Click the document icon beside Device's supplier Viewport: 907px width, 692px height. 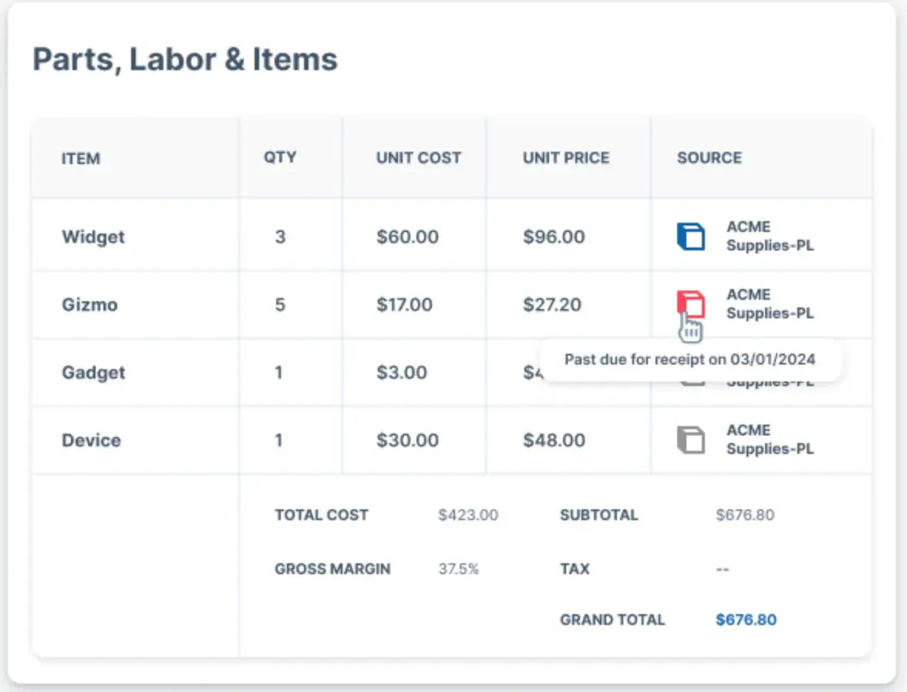point(691,439)
